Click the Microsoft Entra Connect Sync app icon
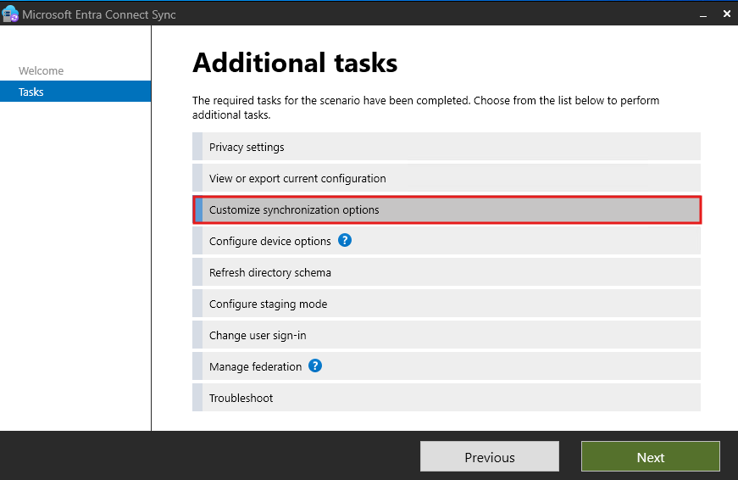 point(10,14)
